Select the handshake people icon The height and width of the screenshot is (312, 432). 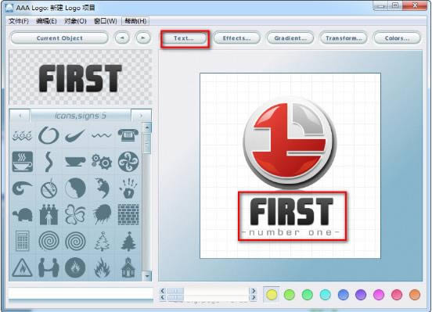pos(49,267)
